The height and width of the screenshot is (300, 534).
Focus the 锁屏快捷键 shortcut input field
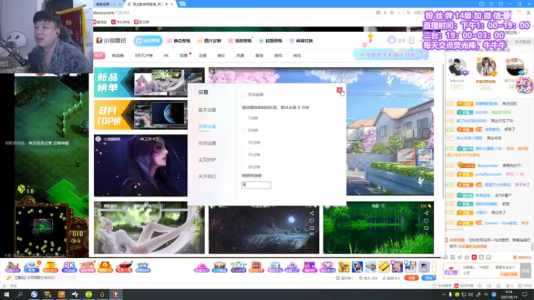coord(256,185)
